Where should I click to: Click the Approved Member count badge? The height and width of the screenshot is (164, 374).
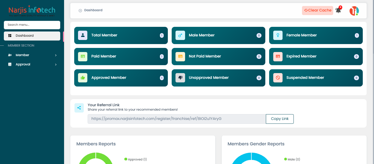point(162,78)
